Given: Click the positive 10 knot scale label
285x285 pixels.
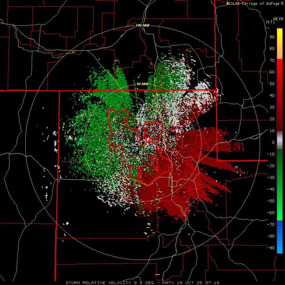Looking at the screenshot, I should tap(272, 131).
